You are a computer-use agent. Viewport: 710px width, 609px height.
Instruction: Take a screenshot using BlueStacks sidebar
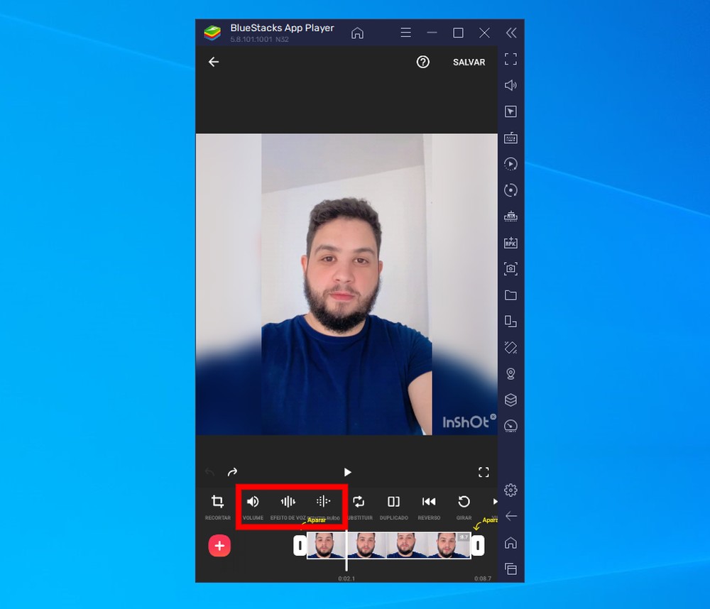510,268
